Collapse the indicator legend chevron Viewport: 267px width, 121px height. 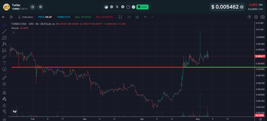click(x=14, y=32)
